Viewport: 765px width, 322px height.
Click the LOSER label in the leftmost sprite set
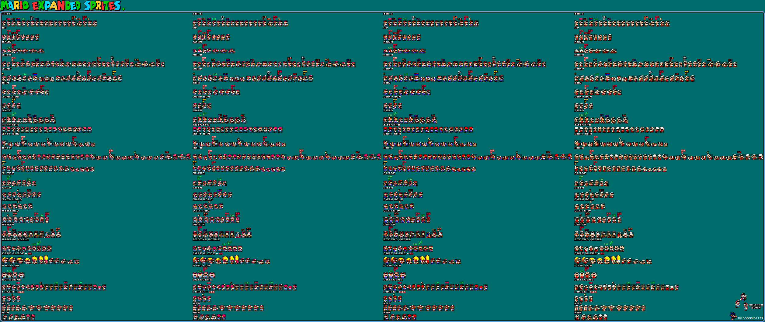pos(8,292)
